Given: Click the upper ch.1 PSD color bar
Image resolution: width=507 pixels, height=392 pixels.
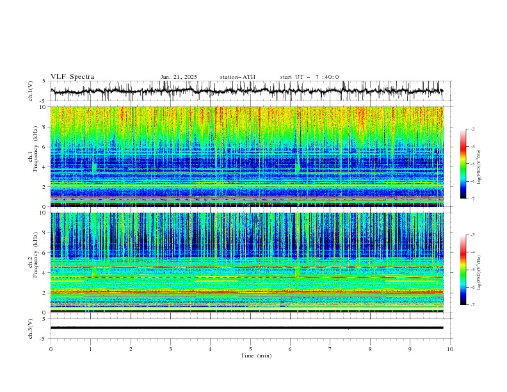Looking at the screenshot, I should tap(463, 164).
